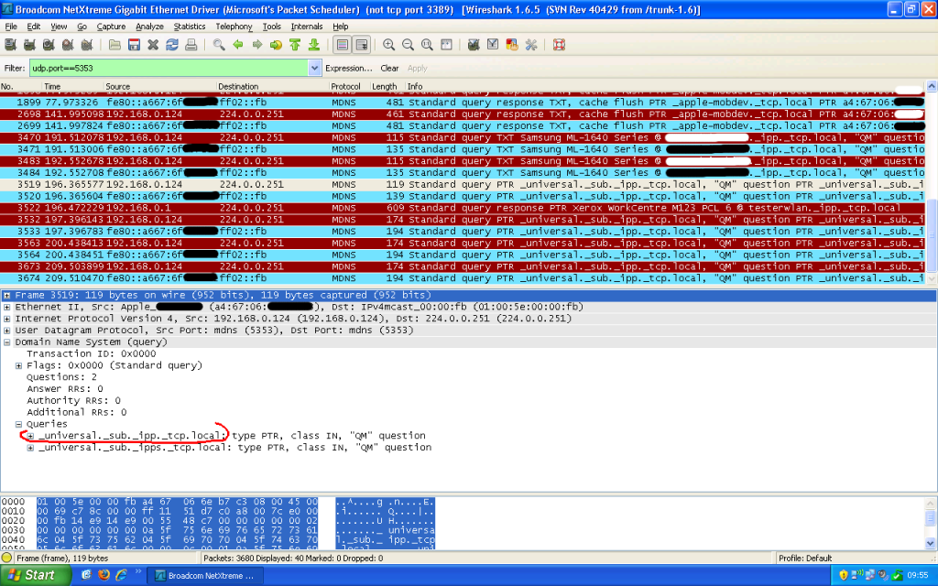Stop the running capture

pyautogui.click(x=68, y=45)
